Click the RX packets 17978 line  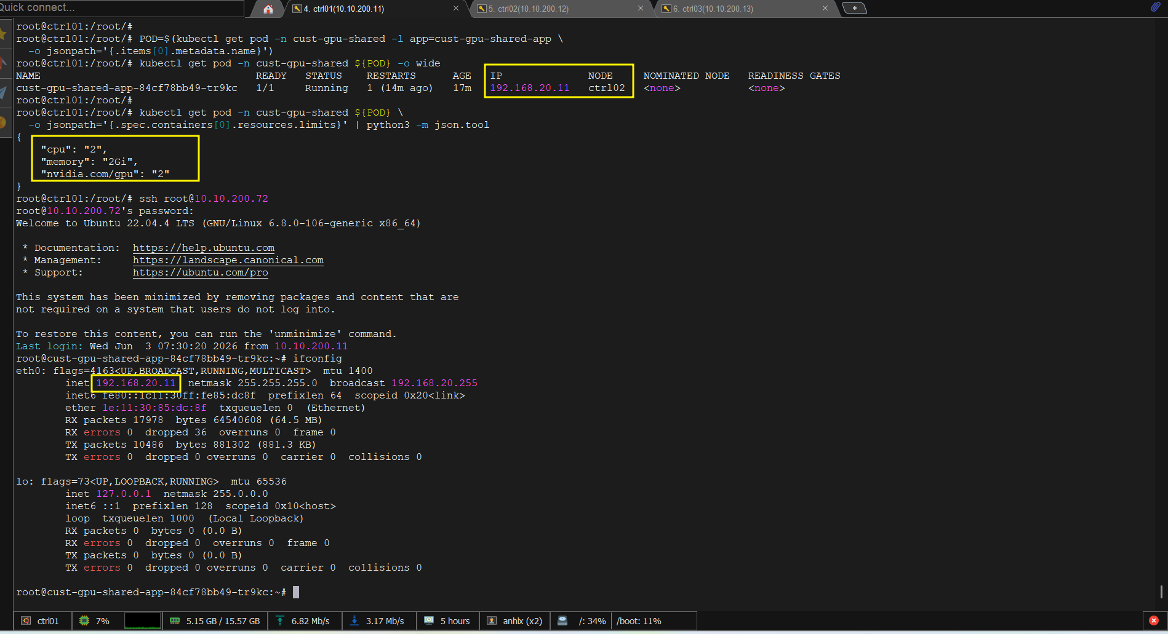point(194,420)
